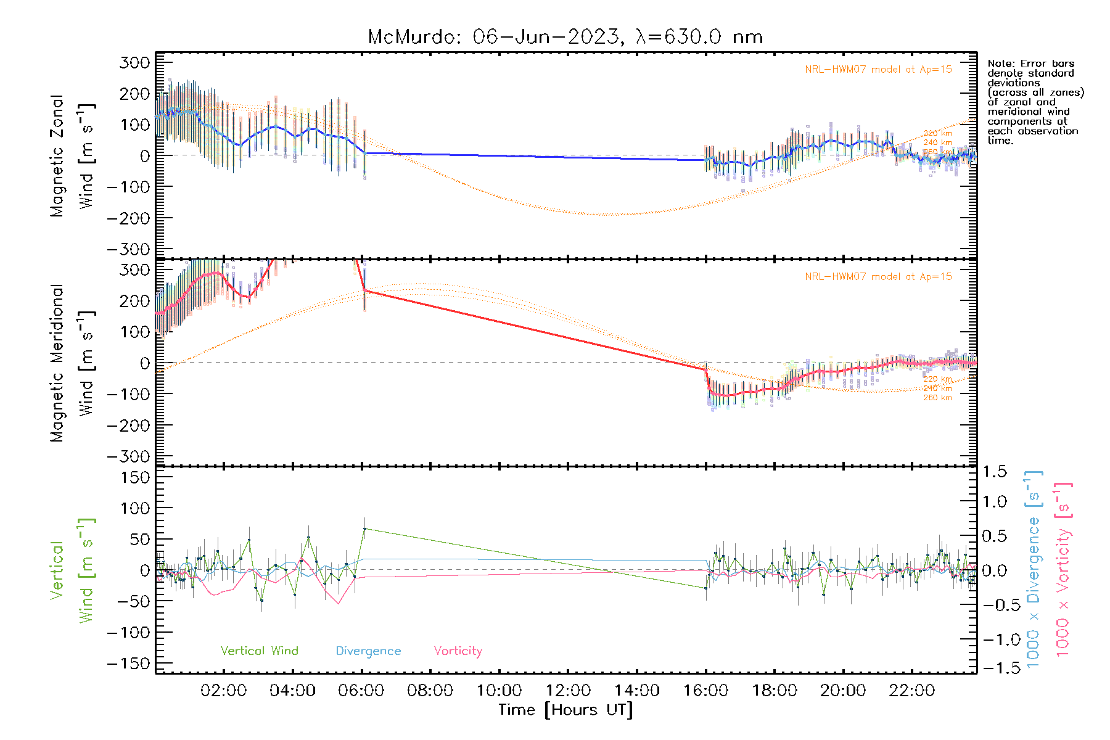
Task: Click the Time [Hours UT] axis label
Action: click(x=565, y=710)
